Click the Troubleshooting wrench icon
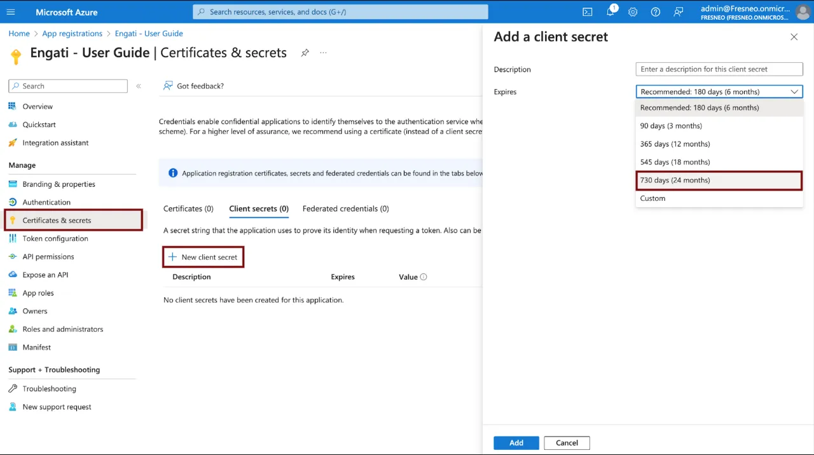The width and height of the screenshot is (814, 455). point(12,389)
